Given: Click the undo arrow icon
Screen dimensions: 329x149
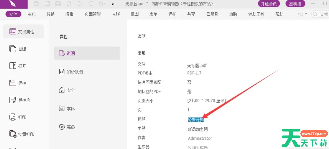Looking at the screenshot, I should tap(80, 4).
